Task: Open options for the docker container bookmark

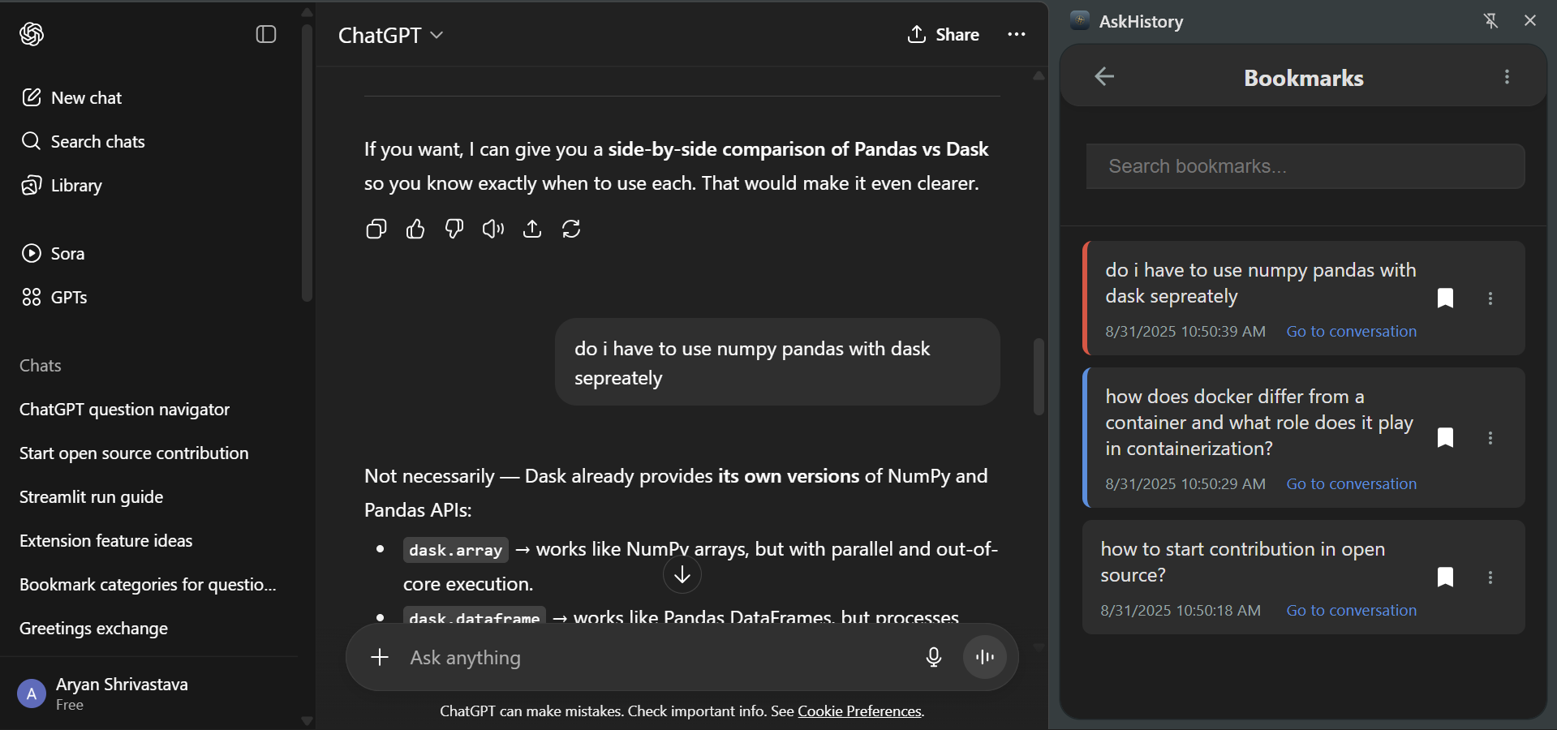Action: click(x=1490, y=438)
